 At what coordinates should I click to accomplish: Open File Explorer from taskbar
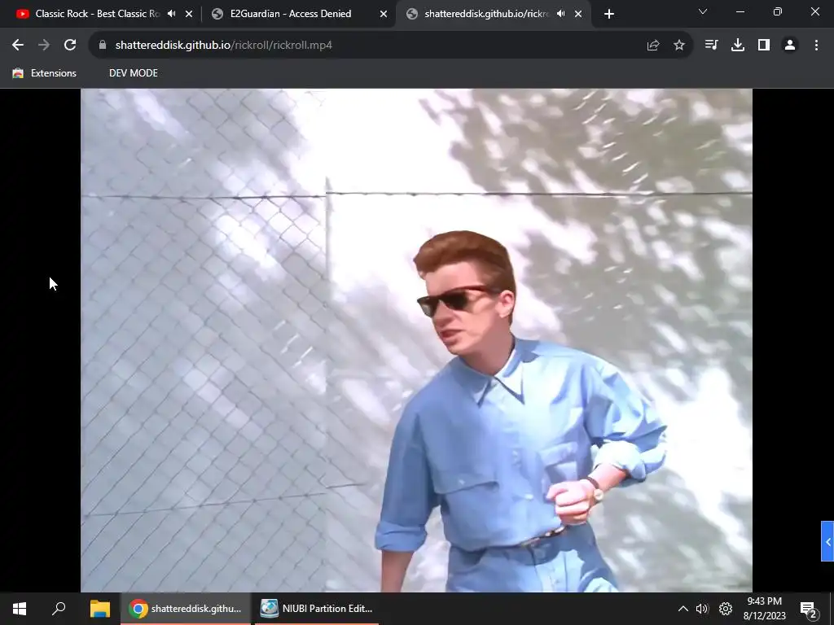click(100, 609)
